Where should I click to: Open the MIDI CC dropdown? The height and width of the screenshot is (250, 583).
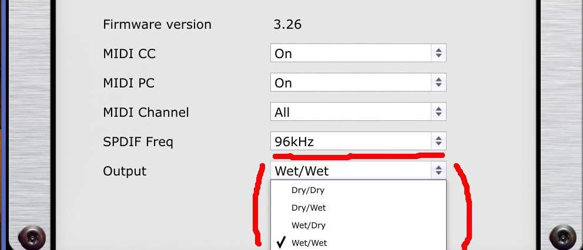click(x=358, y=53)
